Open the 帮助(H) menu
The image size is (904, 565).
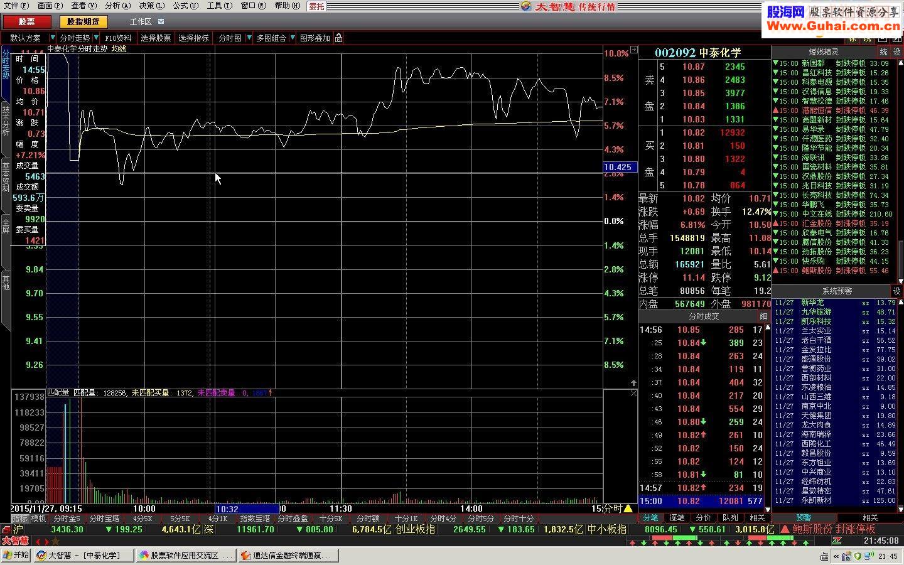(x=287, y=6)
